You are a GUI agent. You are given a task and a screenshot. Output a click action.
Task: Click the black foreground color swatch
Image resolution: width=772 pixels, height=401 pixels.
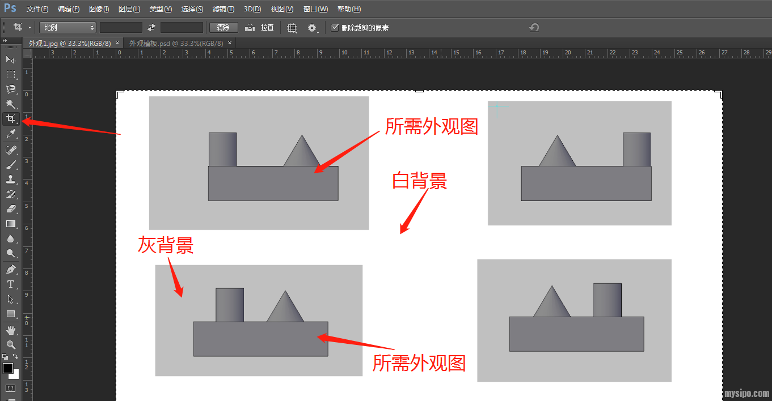[8, 368]
